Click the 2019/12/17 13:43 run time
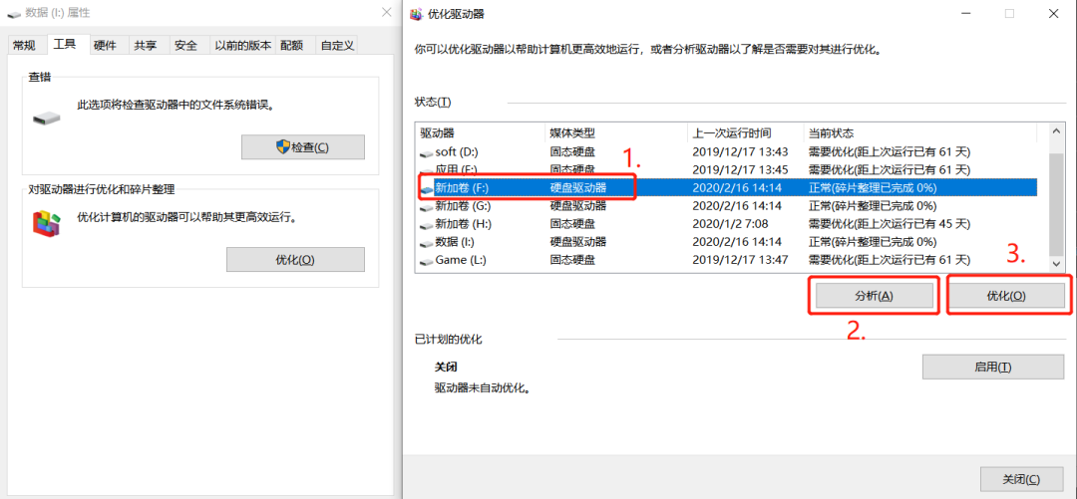This screenshot has height=499, width=1077. pyautogui.click(x=740, y=151)
